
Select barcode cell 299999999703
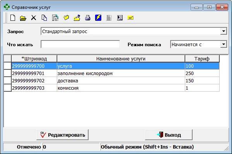pos(34,88)
